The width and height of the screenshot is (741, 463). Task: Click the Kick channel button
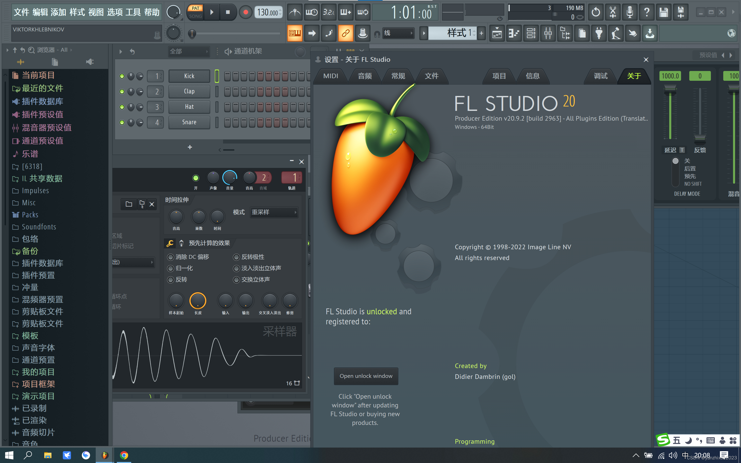[189, 76]
